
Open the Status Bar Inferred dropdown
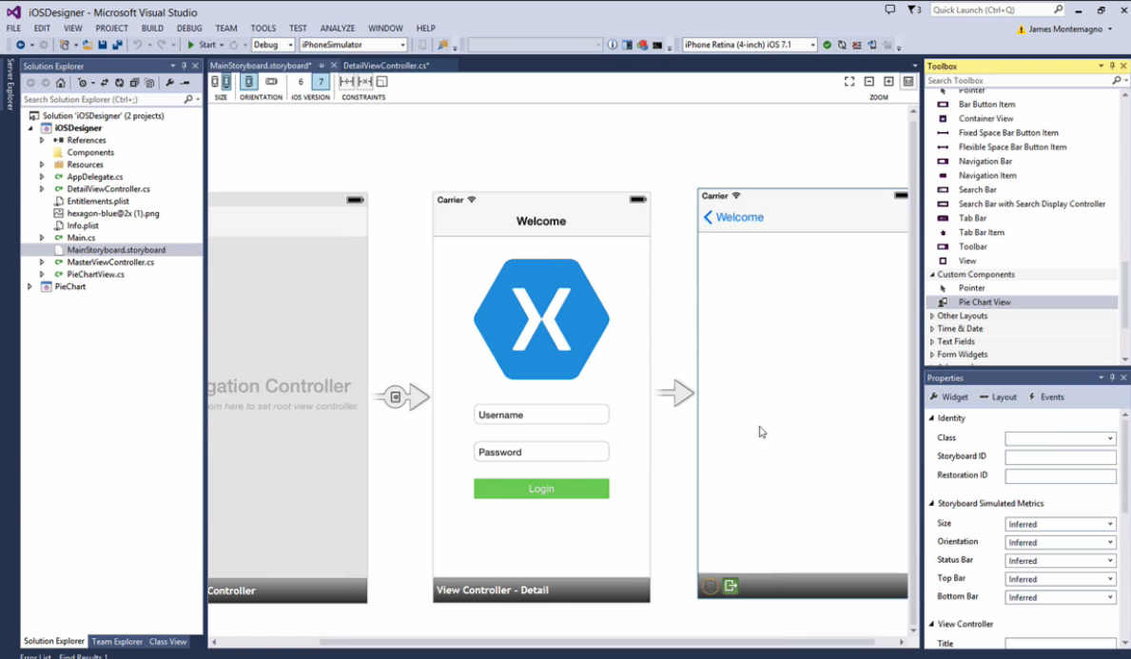pos(1061,561)
